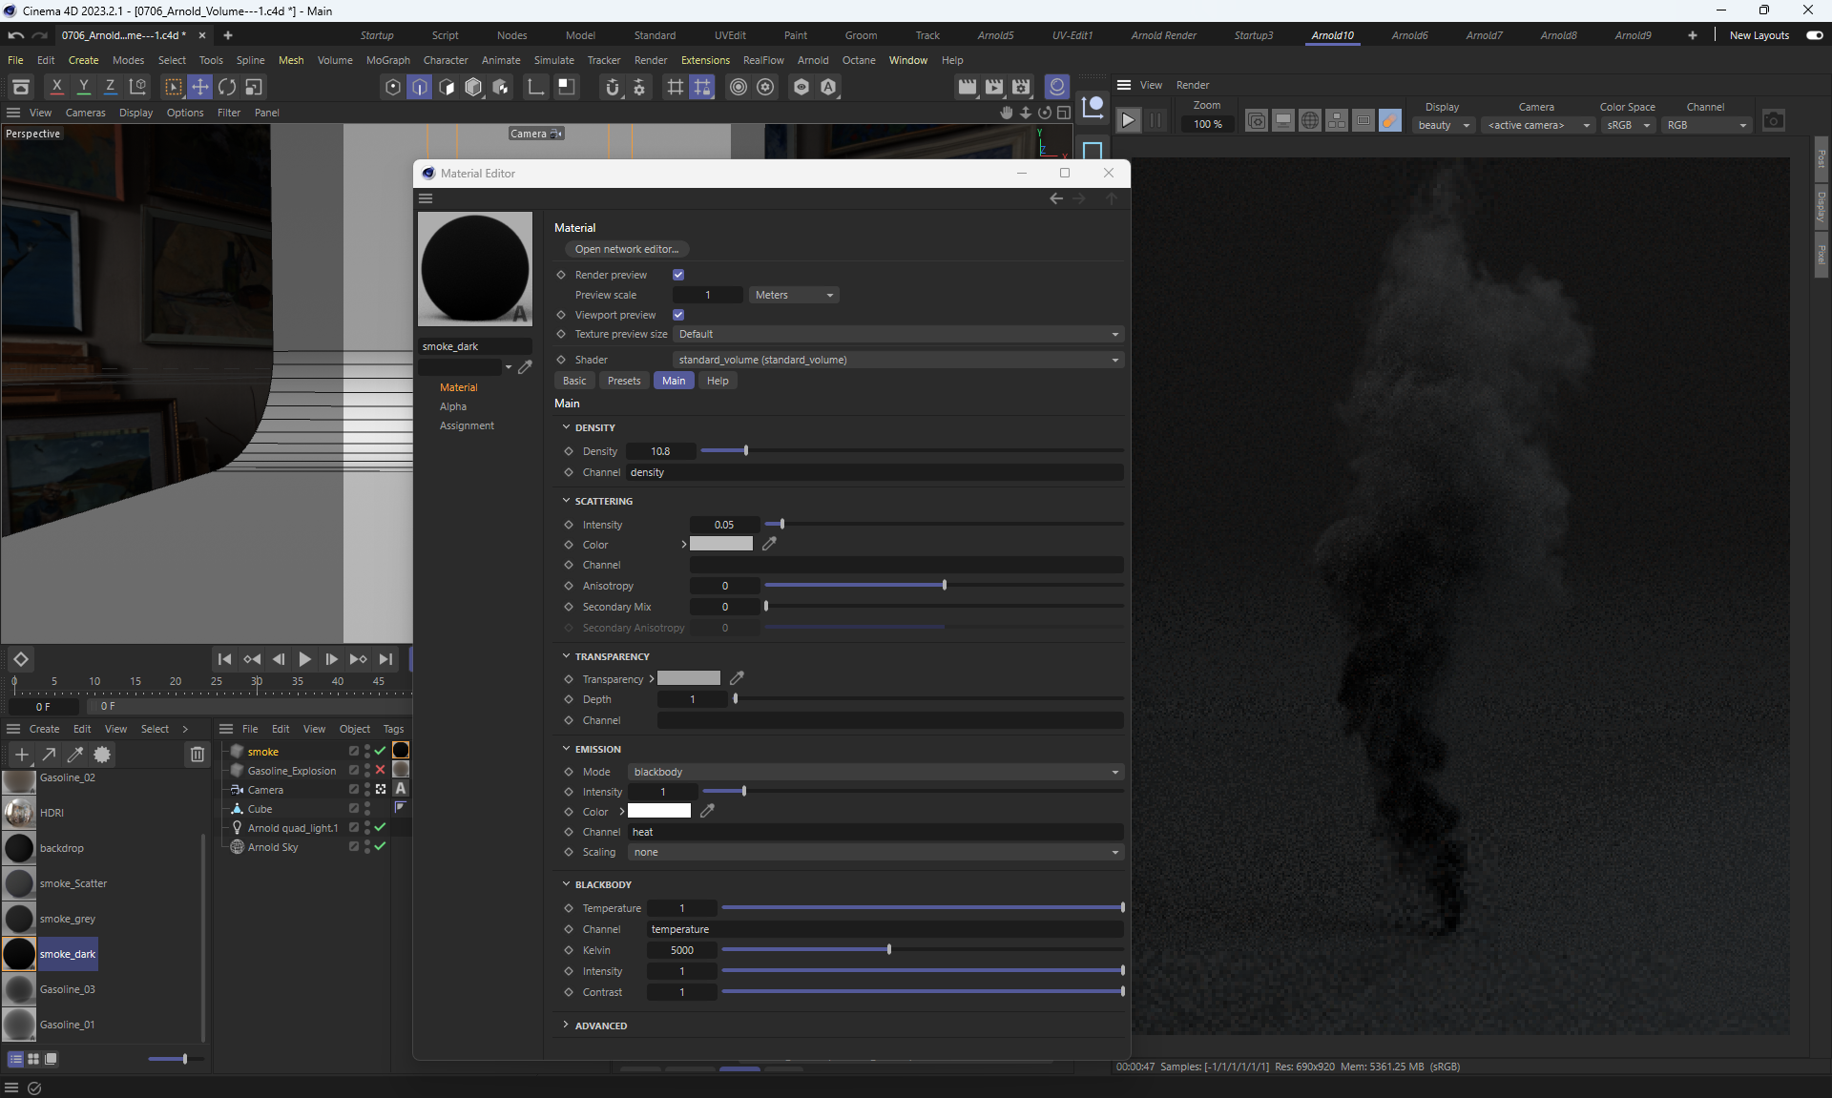The width and height of the screenshot is (1832, 1098).
Task: Select the Rotate tool in toolbar
Action: (227, 87)
